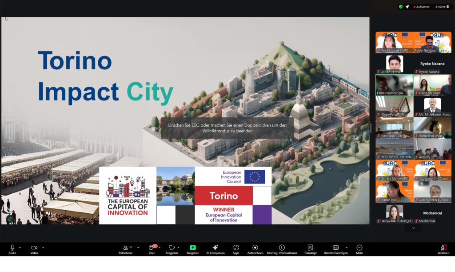Select Elena Deambrogio's video thumbnail

click(394, 84)
